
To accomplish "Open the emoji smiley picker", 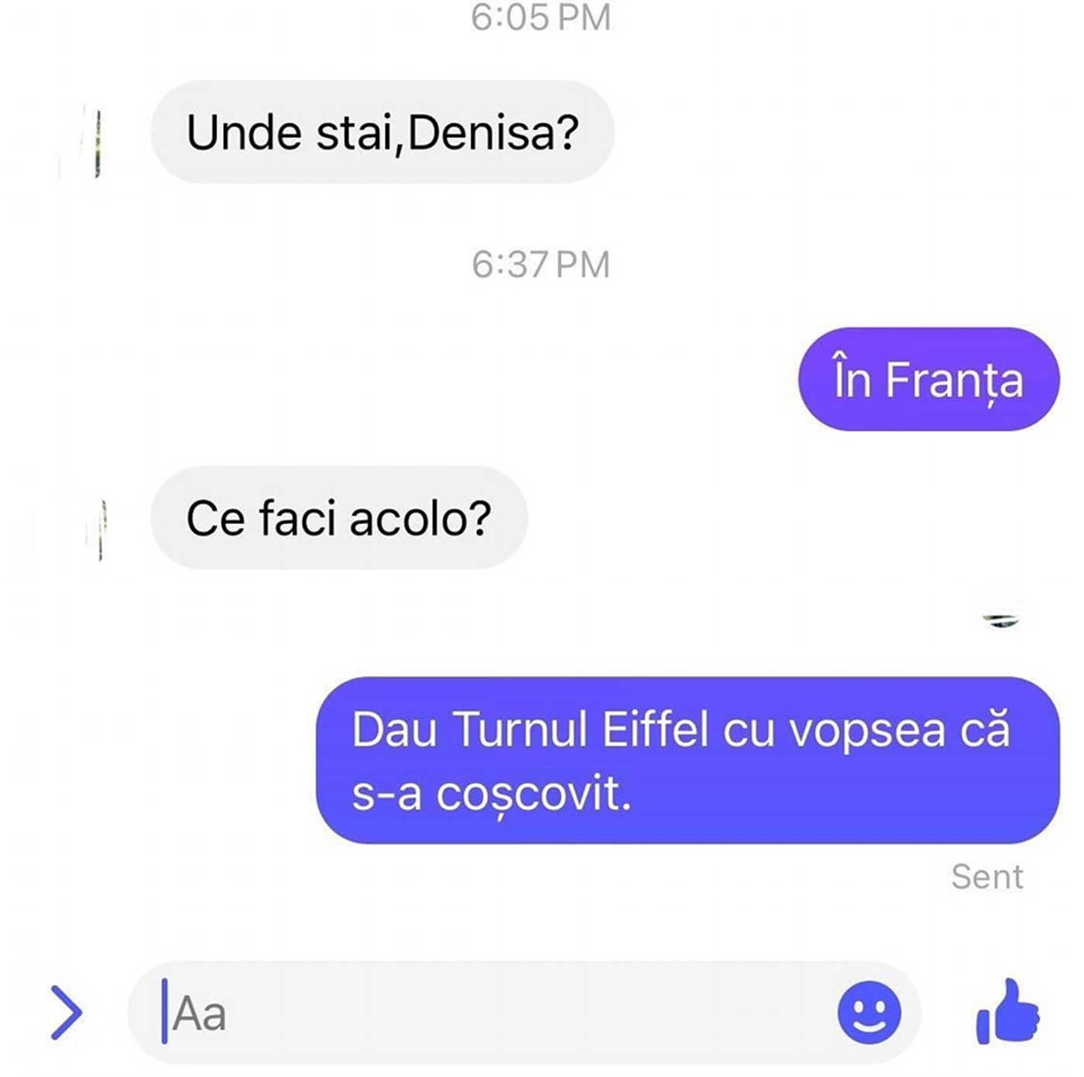I will click(x=869, y=1012).
